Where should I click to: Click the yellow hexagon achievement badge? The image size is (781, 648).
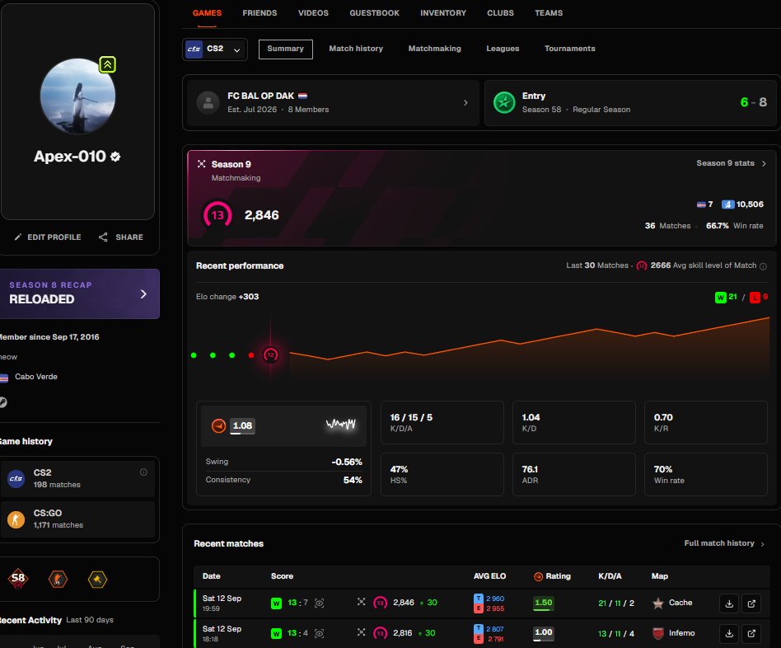(x=97, y=580)
